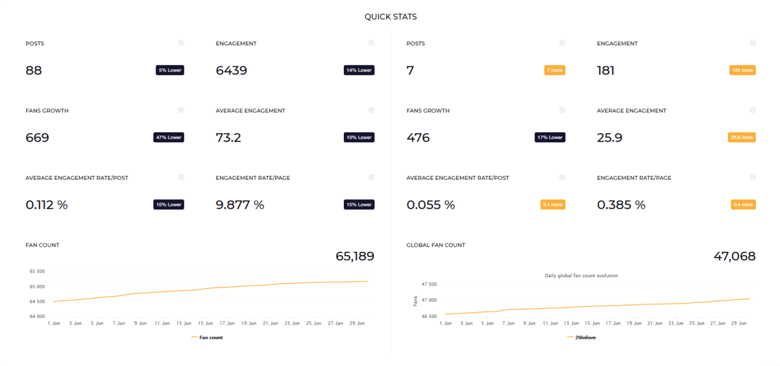Click the posts value 7
Screen dimensions: 780x366
410,70
